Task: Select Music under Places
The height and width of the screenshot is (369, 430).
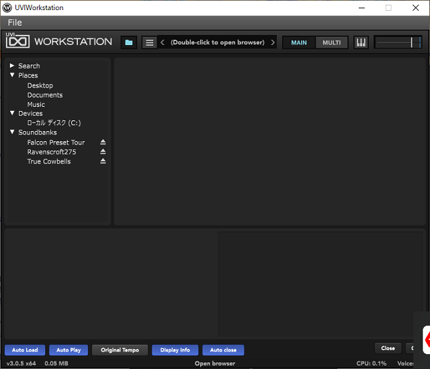Action: click(36, 105)
